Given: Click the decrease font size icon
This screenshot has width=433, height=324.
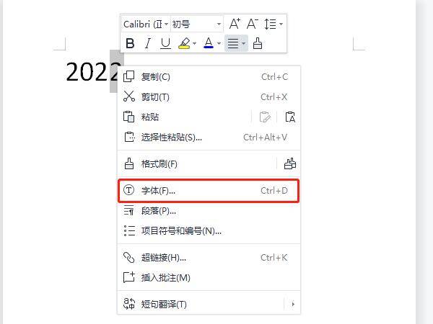Looking at the screenshot, I should (253, 24).
